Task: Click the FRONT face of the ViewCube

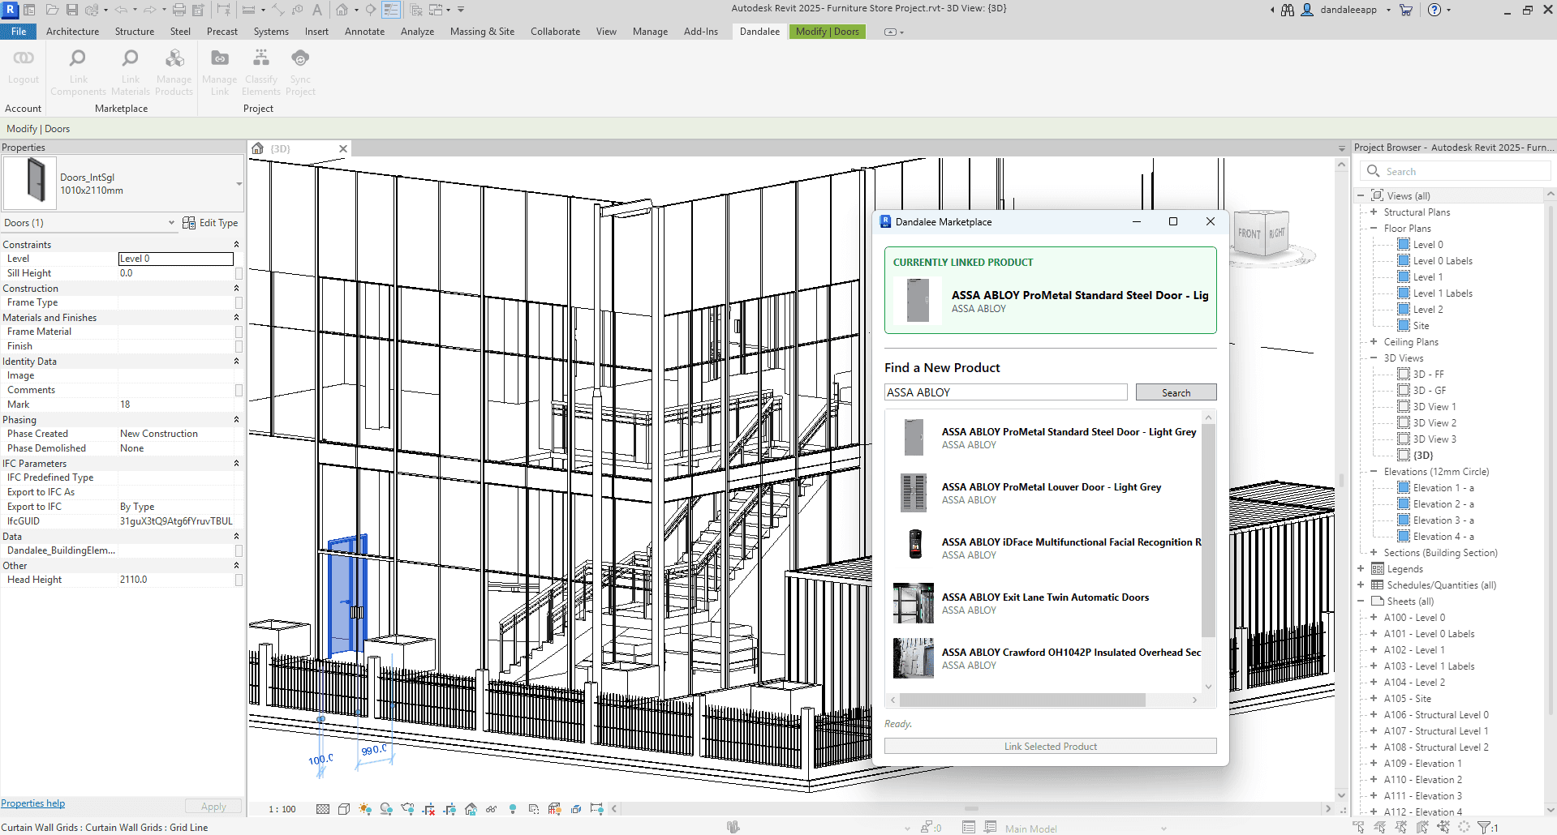Action: click(x=1249, y=234)
